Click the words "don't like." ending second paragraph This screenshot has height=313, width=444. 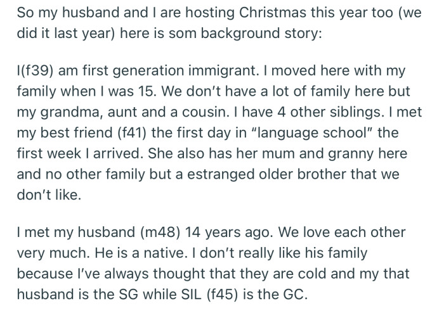pos(49,195)
